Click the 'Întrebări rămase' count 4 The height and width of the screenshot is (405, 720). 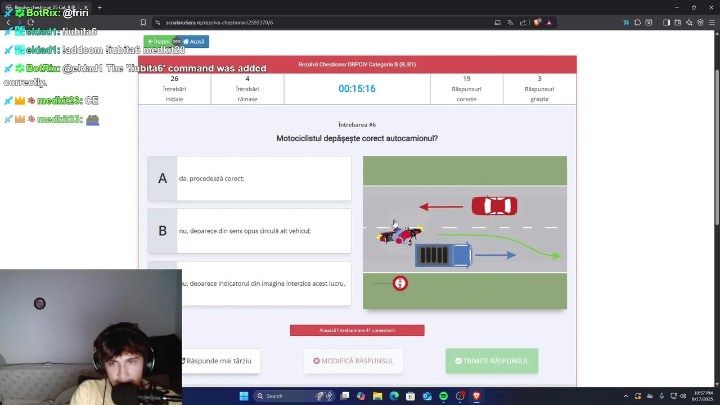[x=247, y=79]
